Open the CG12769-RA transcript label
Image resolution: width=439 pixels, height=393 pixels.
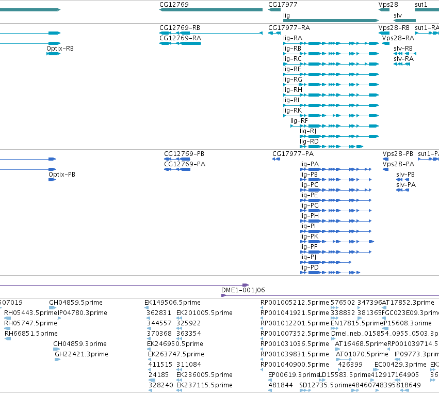pyautogui.click(x=180, y=38)
